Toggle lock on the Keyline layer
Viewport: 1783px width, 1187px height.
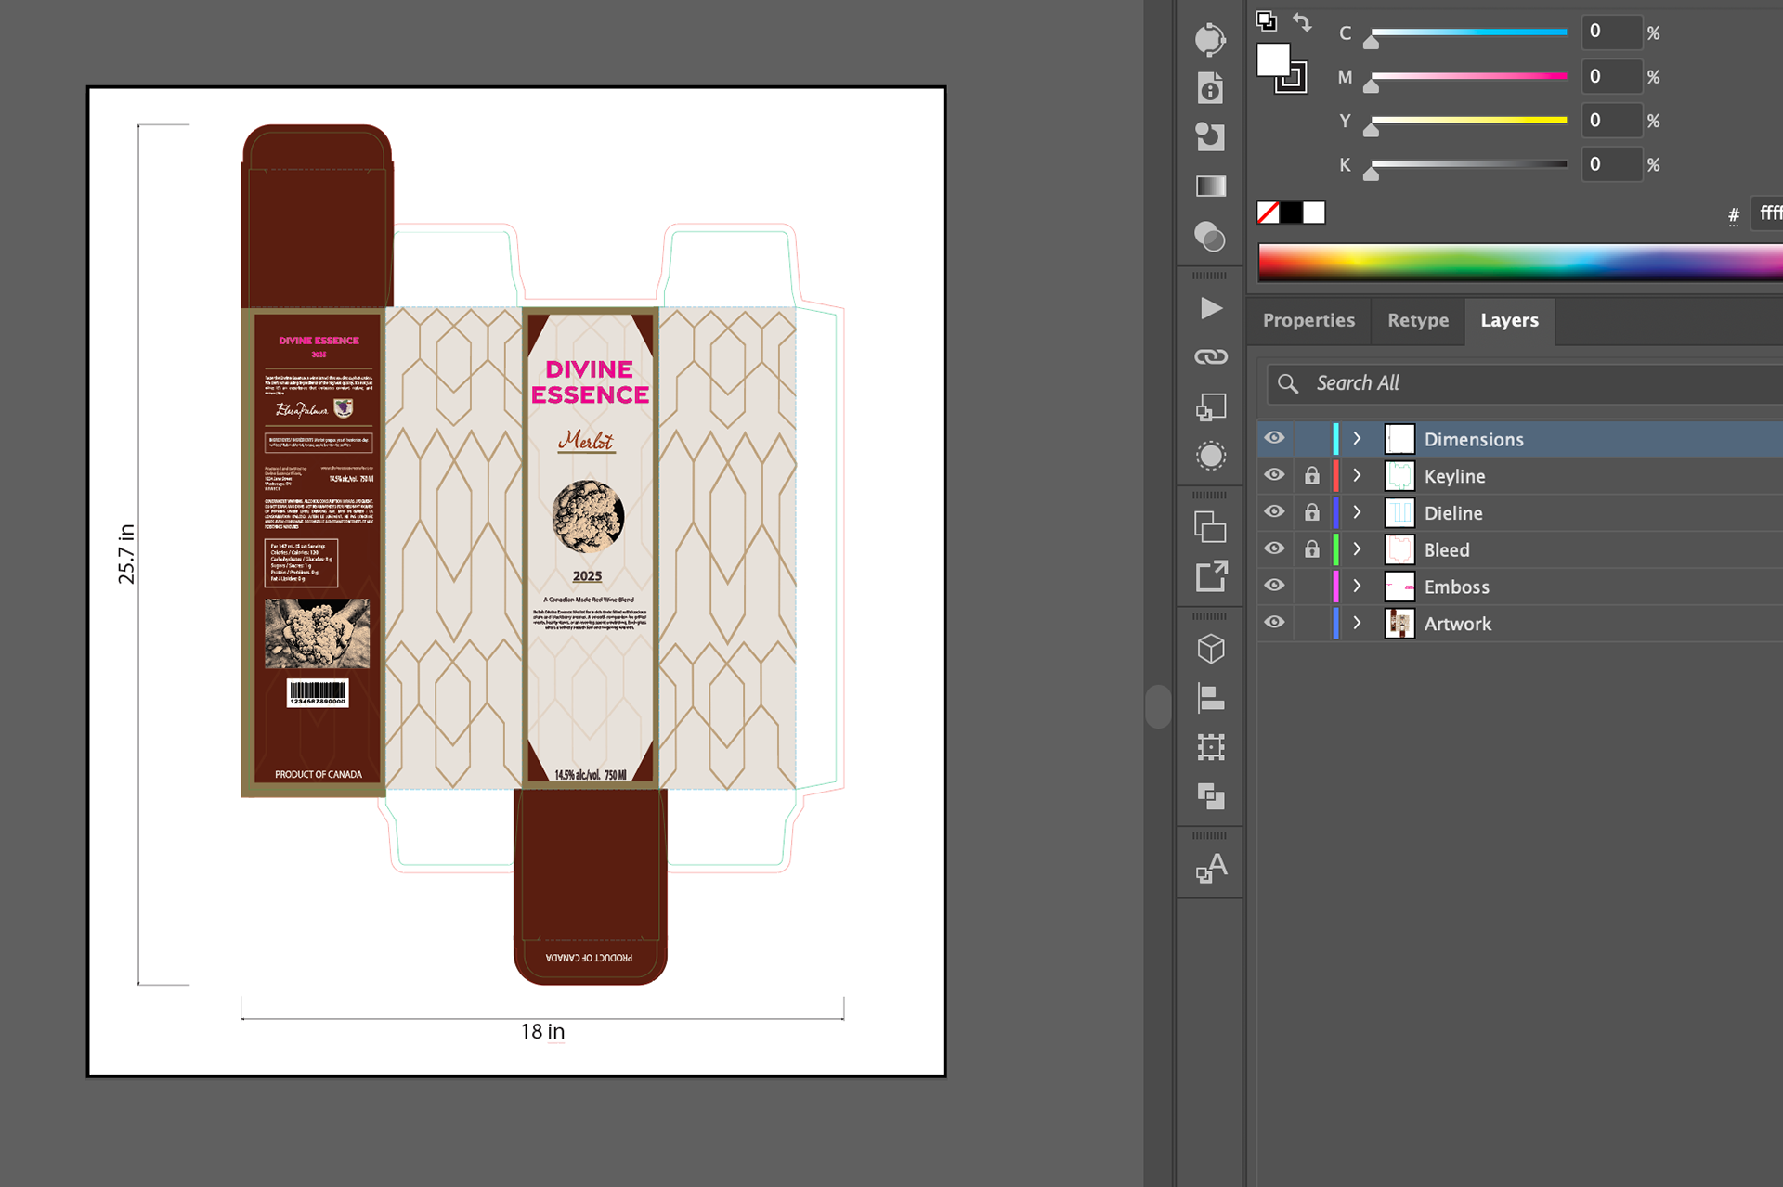(x=1311, y=476)
